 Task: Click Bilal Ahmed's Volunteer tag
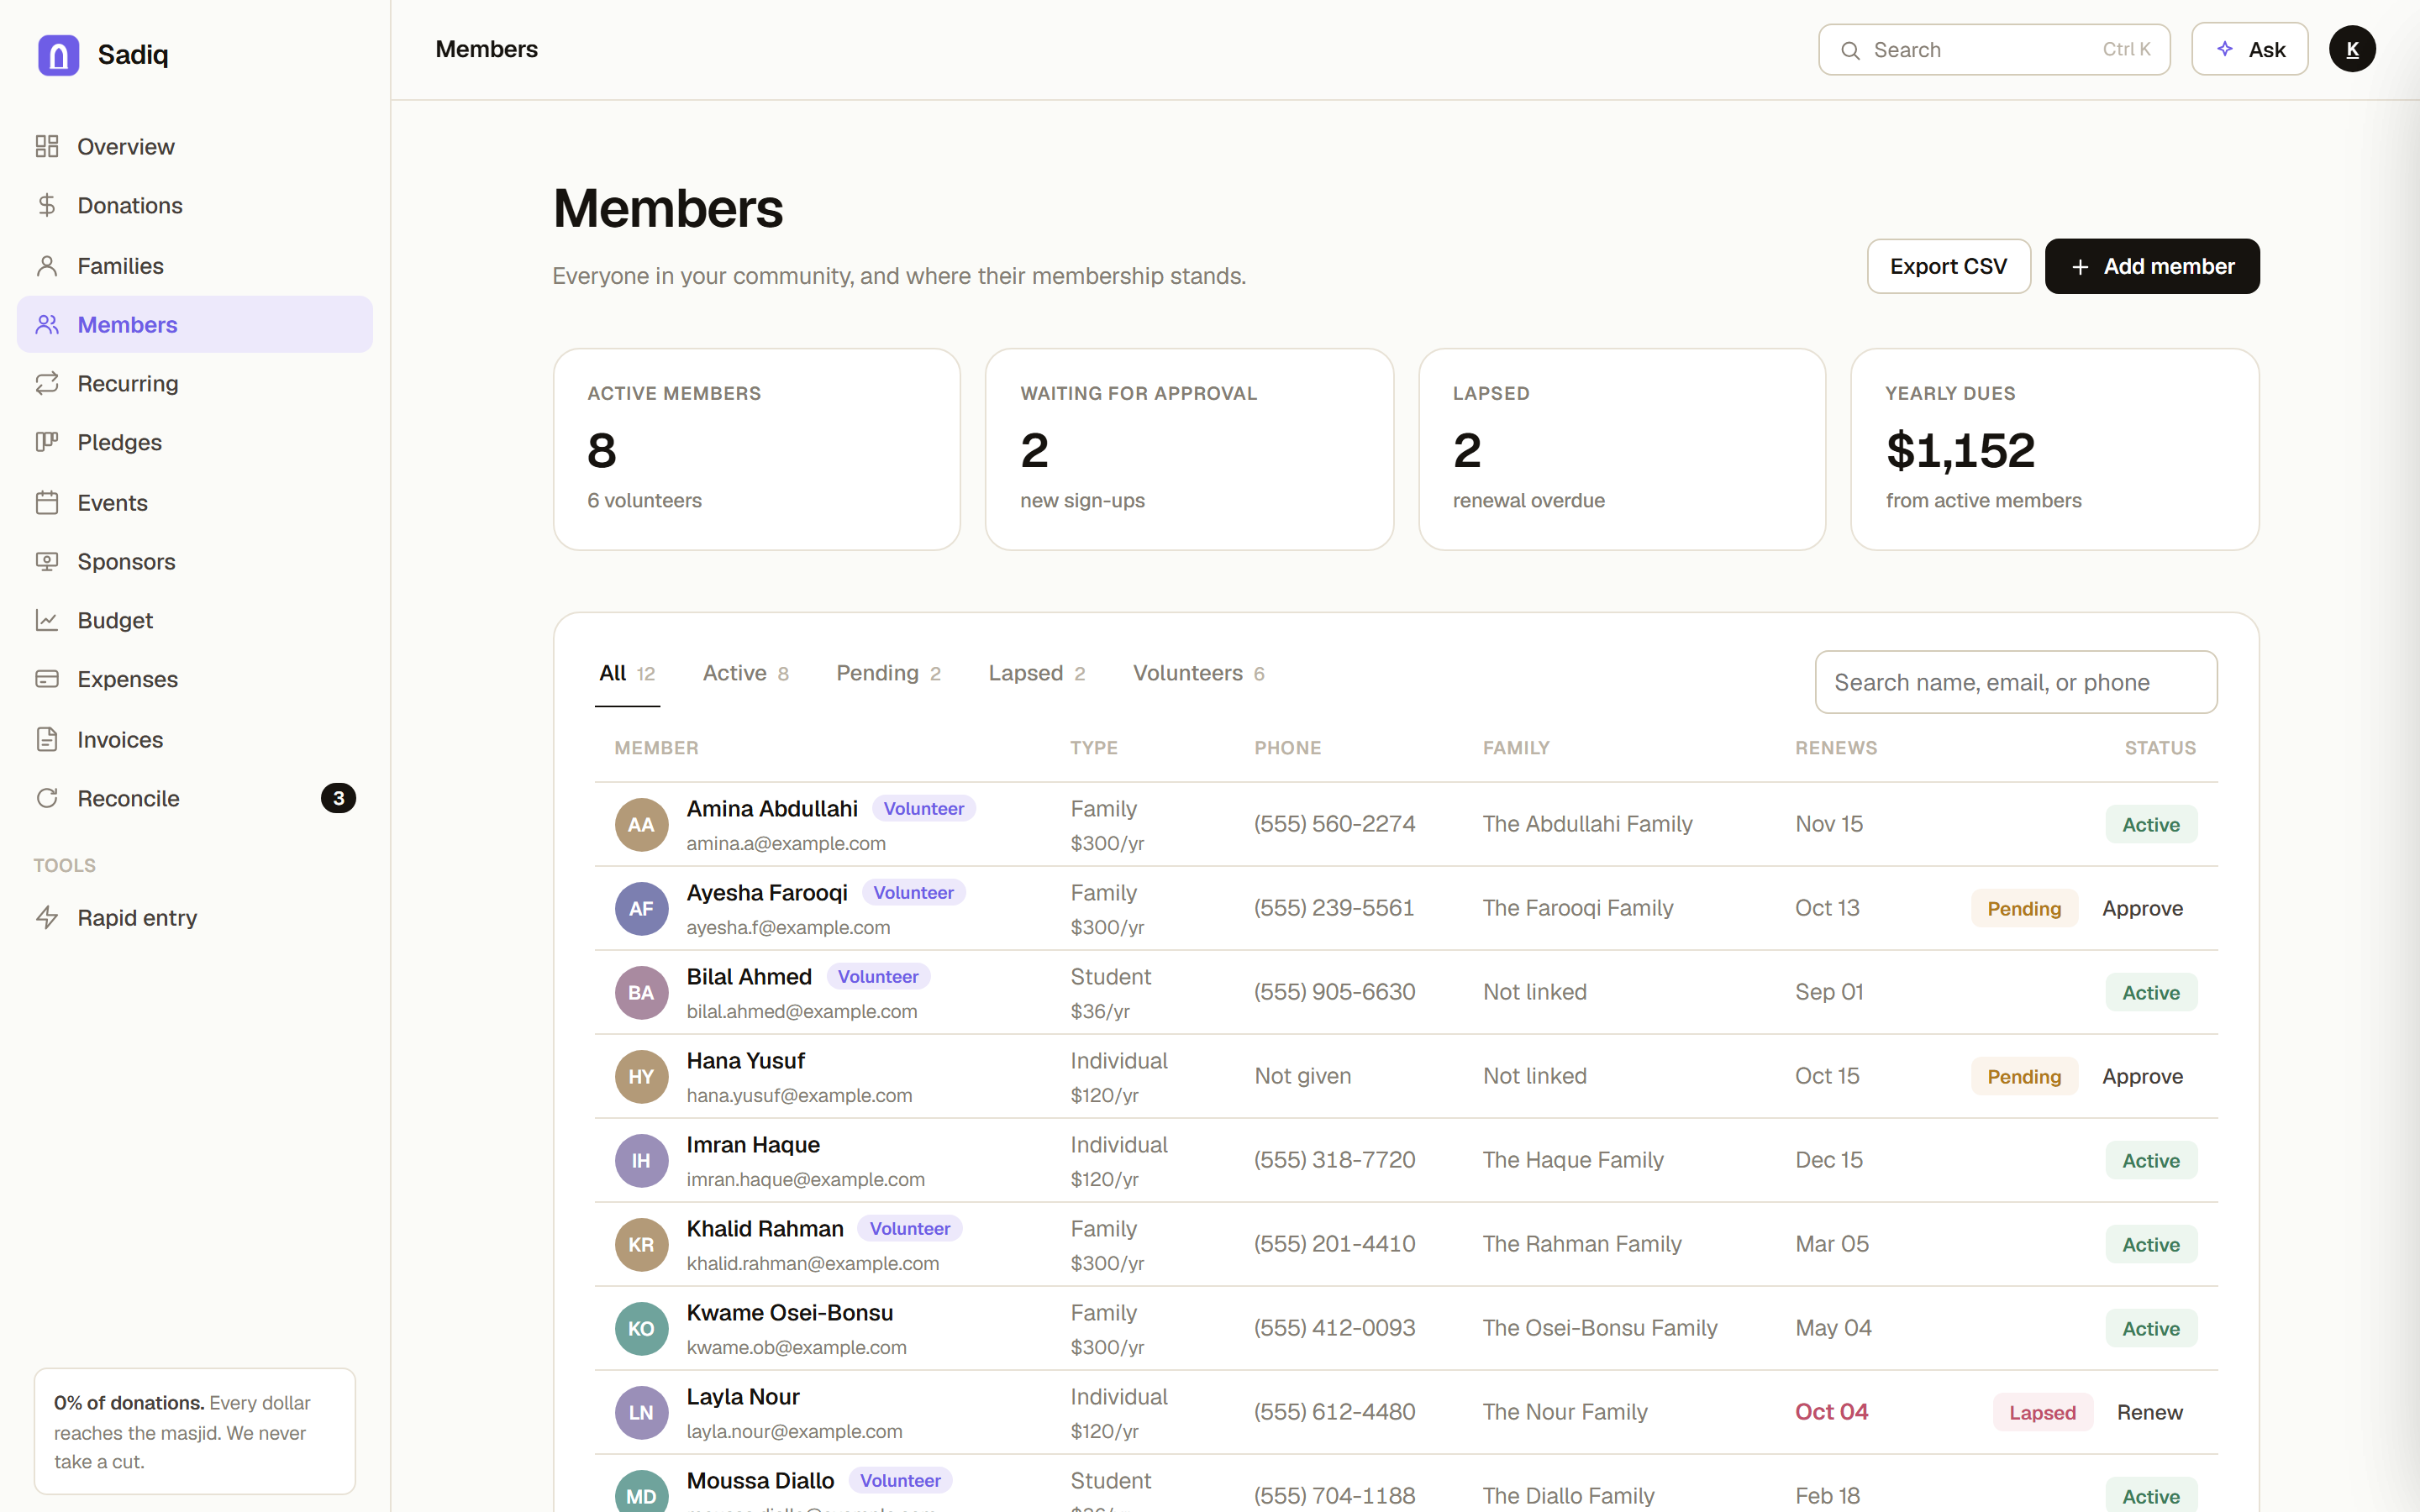[x=878, y=977]
